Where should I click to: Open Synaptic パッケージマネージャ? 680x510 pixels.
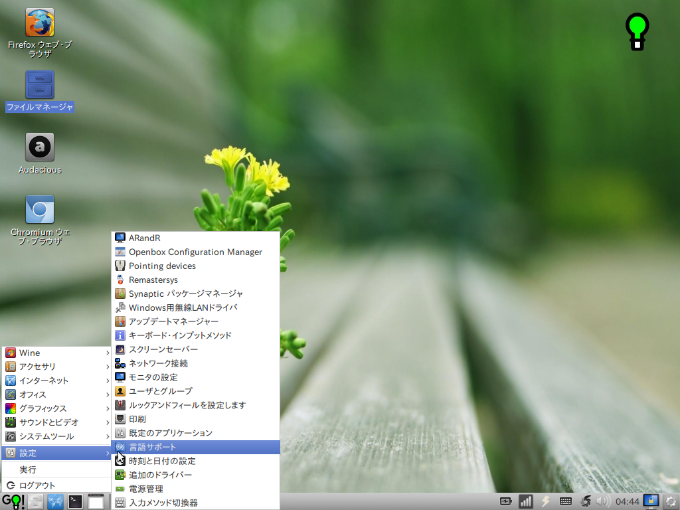196,294
